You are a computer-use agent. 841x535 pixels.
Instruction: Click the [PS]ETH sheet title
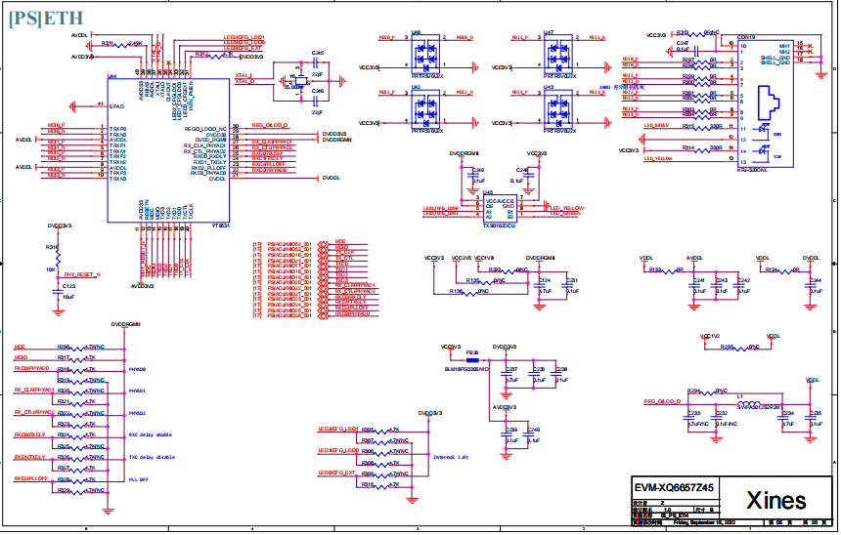(46, 19)
